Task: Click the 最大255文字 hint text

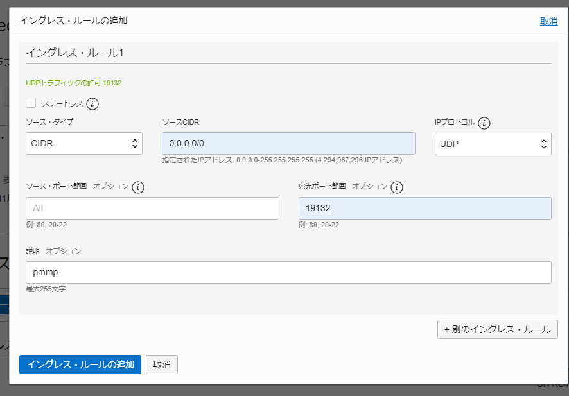Action: 46,289
